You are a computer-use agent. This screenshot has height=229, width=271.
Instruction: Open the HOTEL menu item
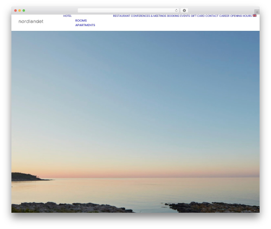click(67, 16)
